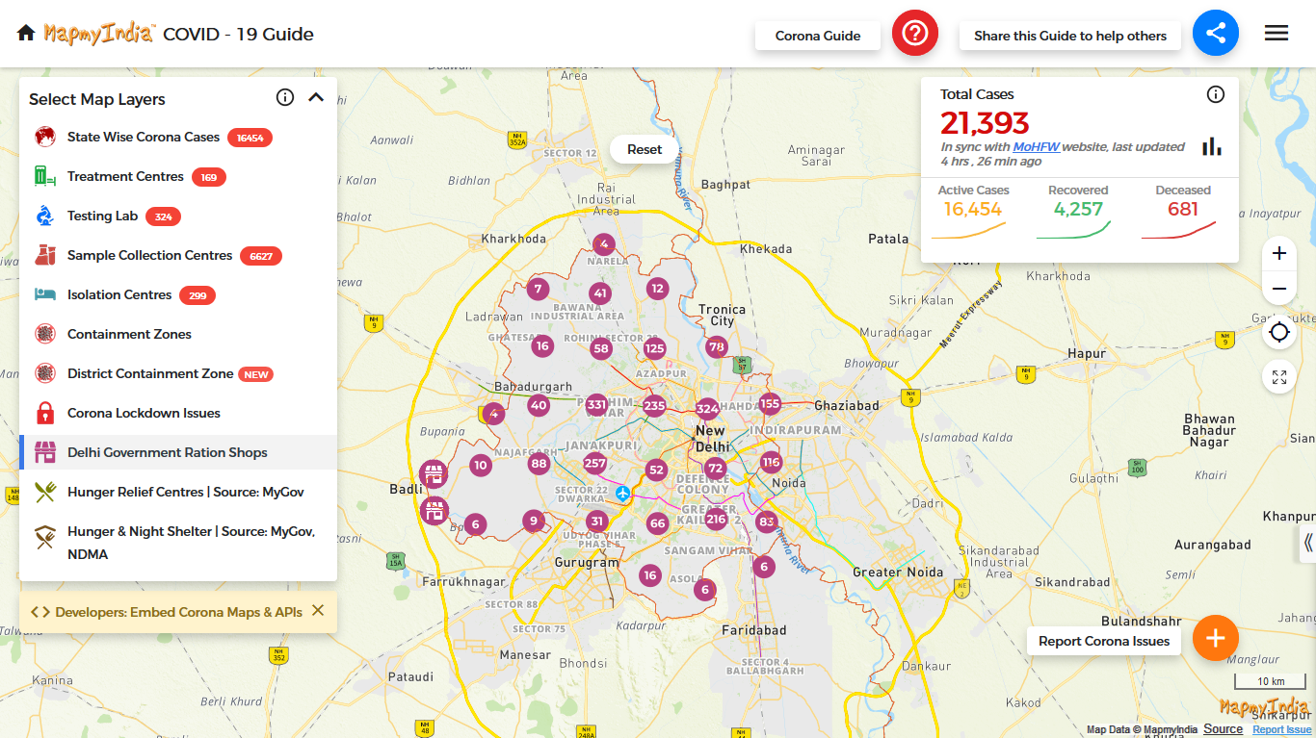Click the 116 cluster marker near Noida

(x=771, y=462)
